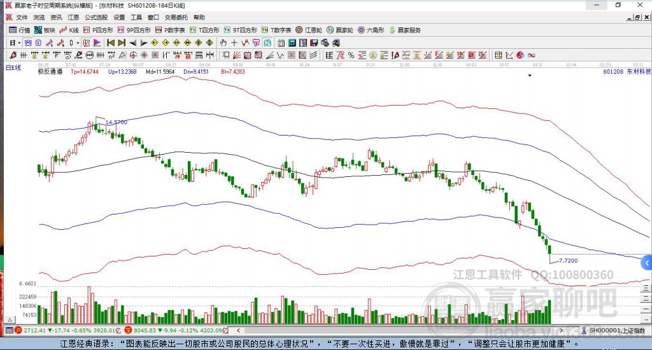Open the 公式选股 menu
Screen dimensions: 652x350
96,17
